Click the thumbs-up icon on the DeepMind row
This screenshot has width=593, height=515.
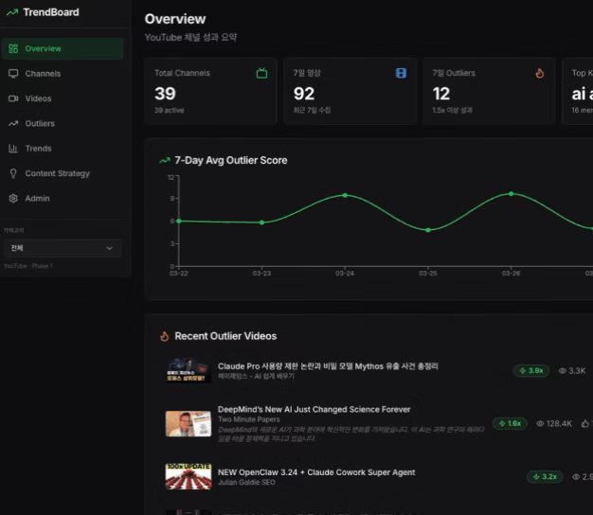click(585, 424)
